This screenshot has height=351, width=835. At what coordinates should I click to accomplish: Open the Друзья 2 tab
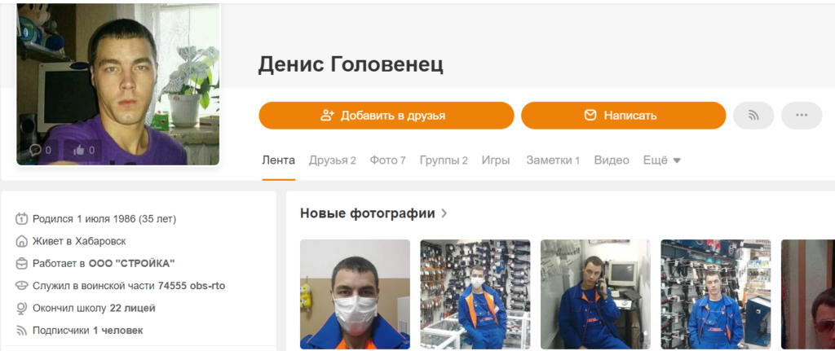[333, 160]
